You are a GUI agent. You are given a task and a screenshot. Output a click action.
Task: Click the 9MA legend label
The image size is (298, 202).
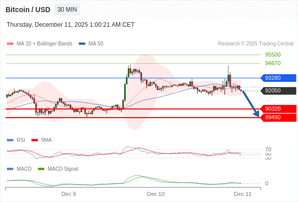click(x=46, y=140)
